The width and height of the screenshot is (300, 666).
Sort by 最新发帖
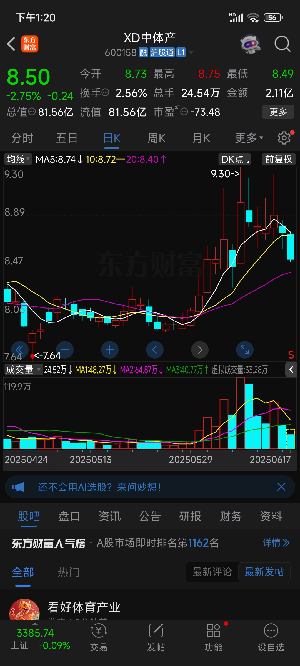264,572
